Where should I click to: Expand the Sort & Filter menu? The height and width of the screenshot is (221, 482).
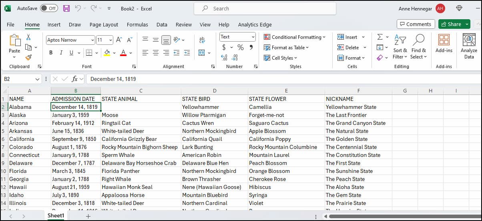pyautogui.click(x=400, y=47)
